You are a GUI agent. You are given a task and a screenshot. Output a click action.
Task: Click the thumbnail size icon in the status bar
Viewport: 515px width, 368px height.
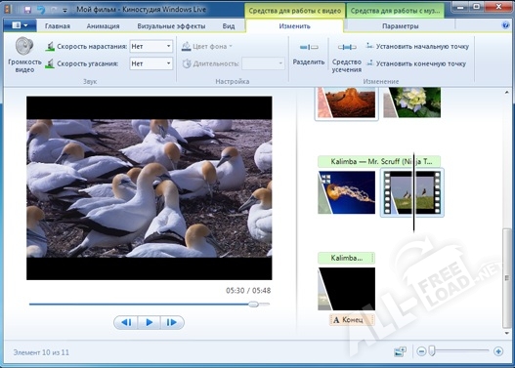click(x=400, y=351)
